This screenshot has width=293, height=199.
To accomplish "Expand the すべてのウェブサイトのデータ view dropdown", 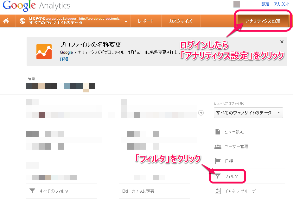I will coord(248,113).
